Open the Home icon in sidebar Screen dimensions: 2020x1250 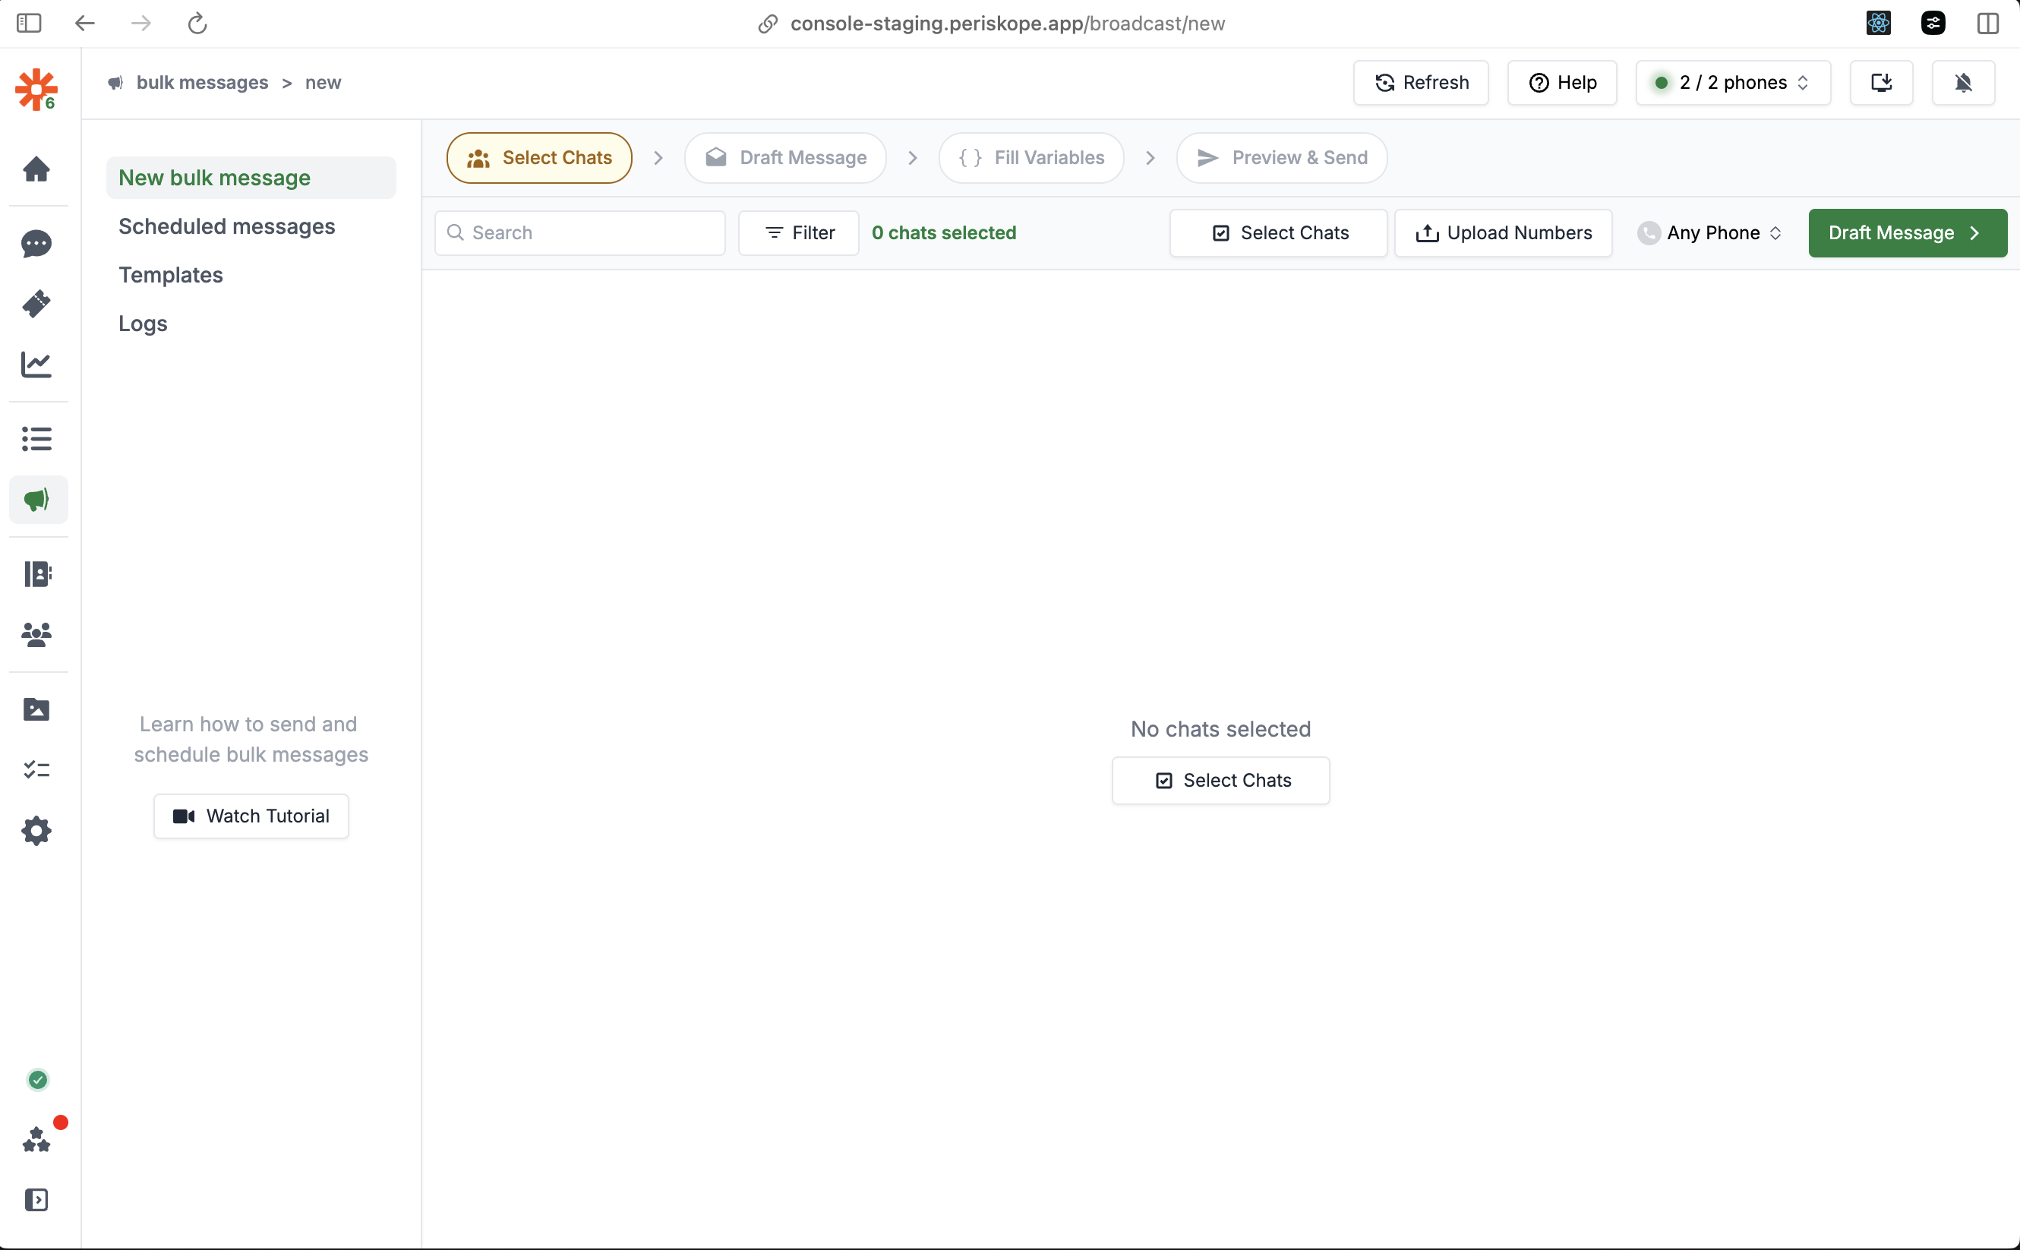click(36, 169)
